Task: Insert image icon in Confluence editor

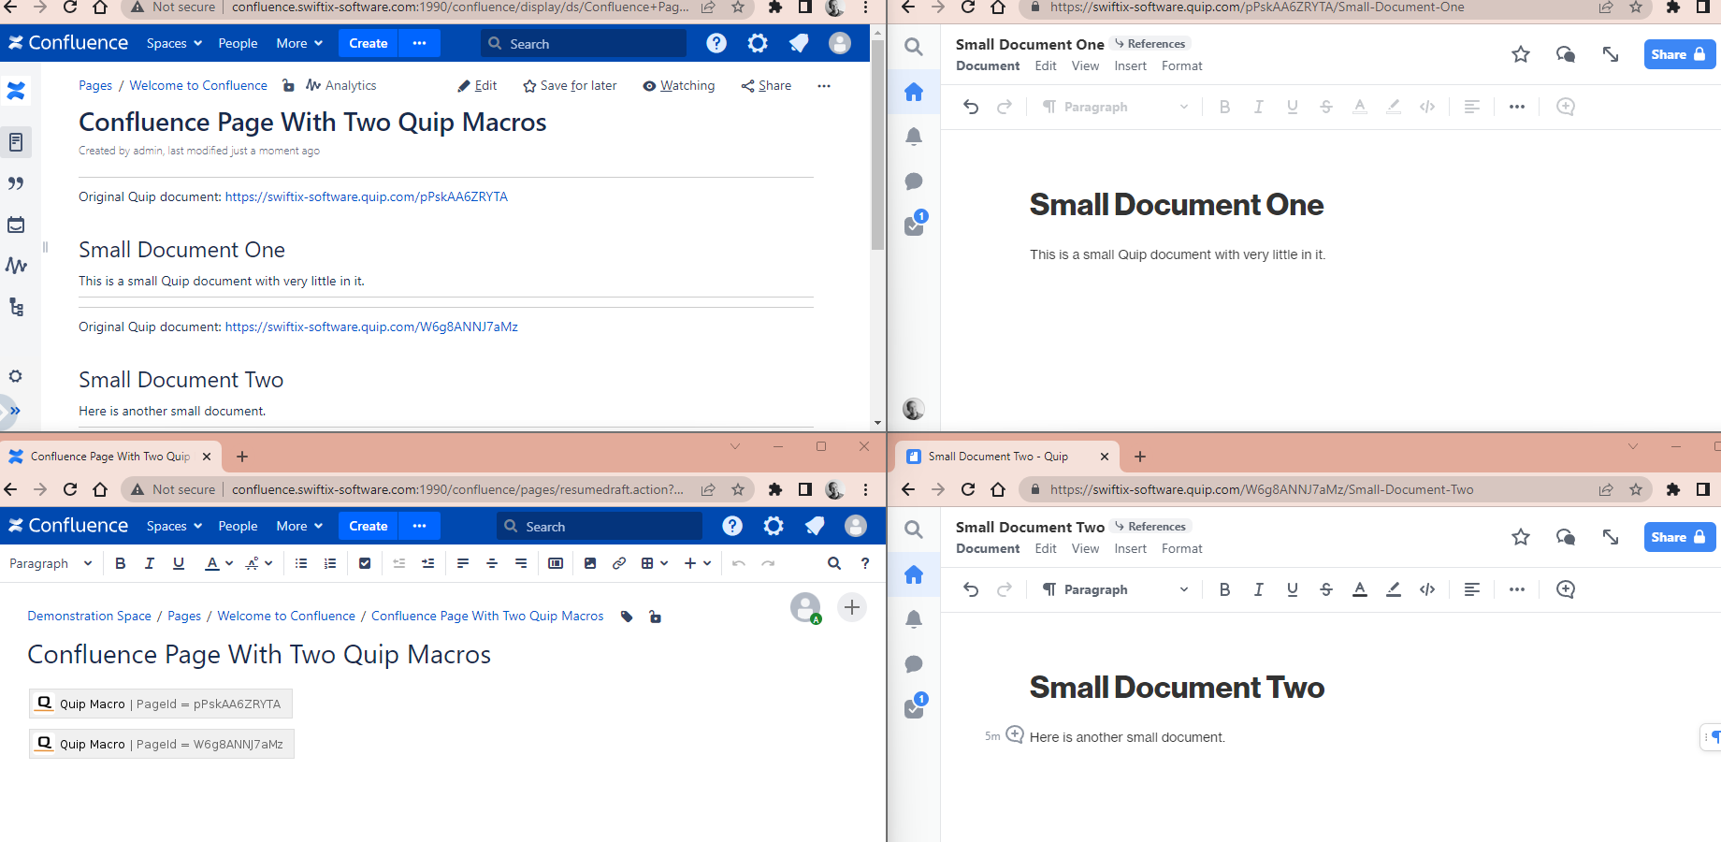Action: coord(590,563)
